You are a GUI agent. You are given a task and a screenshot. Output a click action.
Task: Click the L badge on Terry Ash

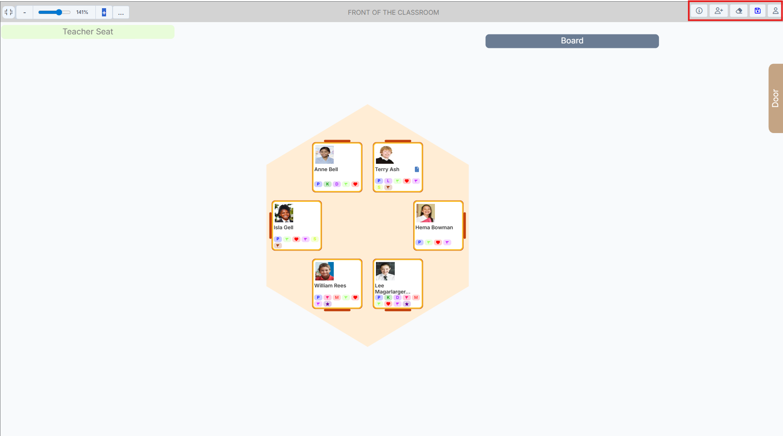tap(388, 181)
